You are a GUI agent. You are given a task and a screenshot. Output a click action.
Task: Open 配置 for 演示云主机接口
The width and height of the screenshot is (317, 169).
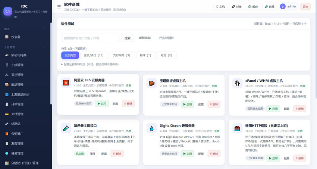(104, 154)
